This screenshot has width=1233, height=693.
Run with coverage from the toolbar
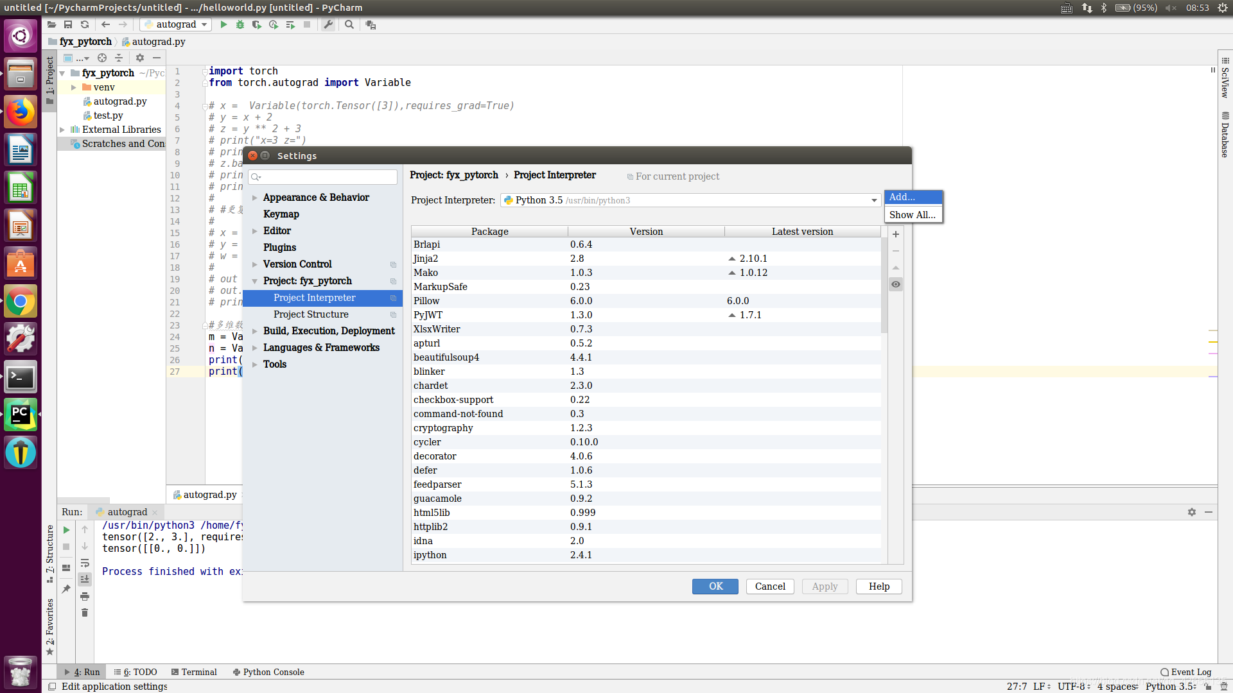pos(257,24)
